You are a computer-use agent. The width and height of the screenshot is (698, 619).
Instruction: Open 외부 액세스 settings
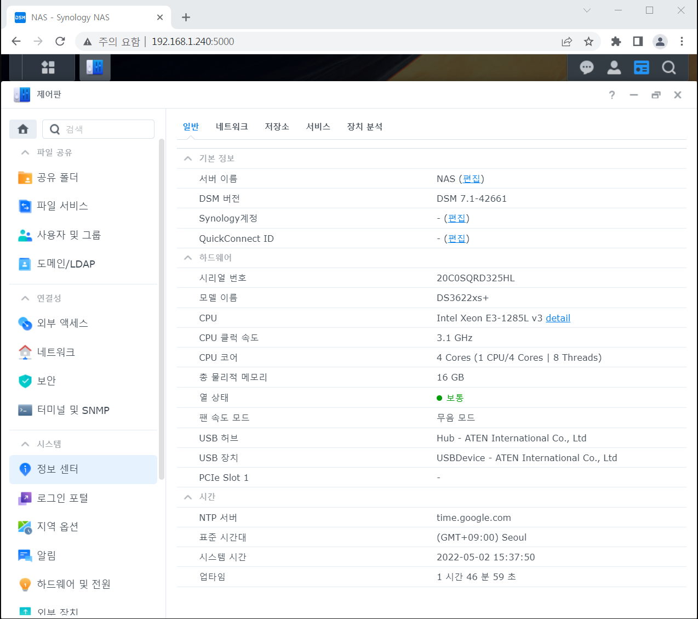click(83, 323)
